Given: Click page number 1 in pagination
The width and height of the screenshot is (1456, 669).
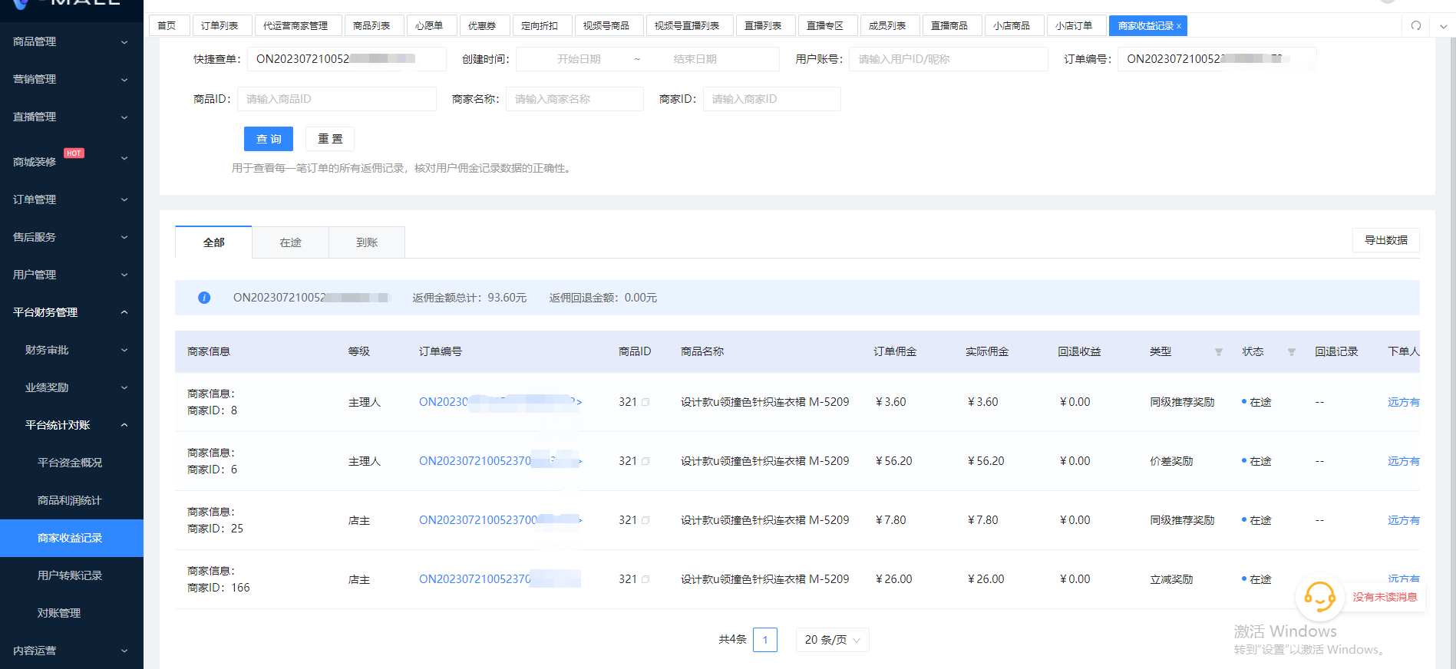Looking at the screenshot, I should (x=765, y=640).
